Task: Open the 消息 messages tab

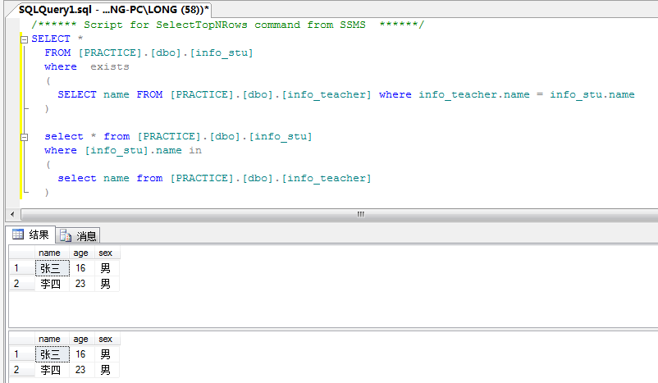Action: pos(78,235)
